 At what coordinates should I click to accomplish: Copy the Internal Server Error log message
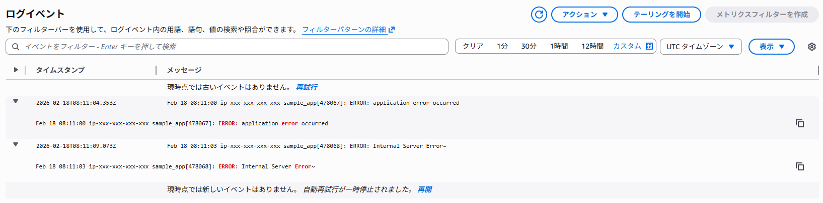pyautogui.click(x=799, y=166)
